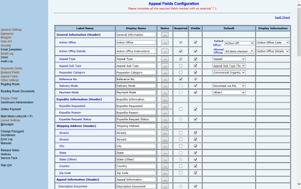This screenshot has width=301, height=189.
Task: Open notes button for Expedite Reason row
Action: (165, 113)
